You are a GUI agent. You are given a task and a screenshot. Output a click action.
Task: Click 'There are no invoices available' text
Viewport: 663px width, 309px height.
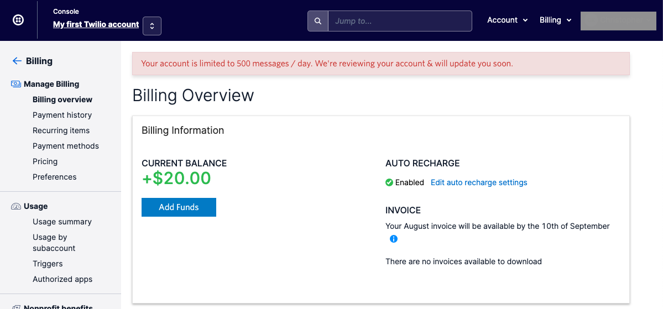pyautogui.click(x=463, y=261)
